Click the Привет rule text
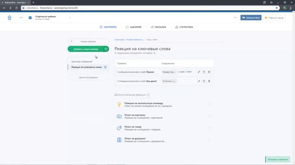Screen dimensions: 295x165 [136, 72]
